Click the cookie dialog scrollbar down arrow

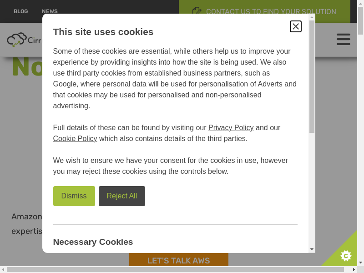tap(312, 249)
